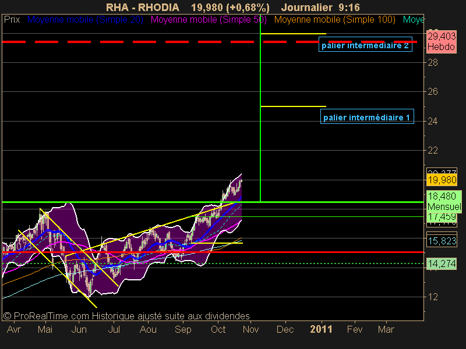Click the 28 price axis label

click(433, 63)
